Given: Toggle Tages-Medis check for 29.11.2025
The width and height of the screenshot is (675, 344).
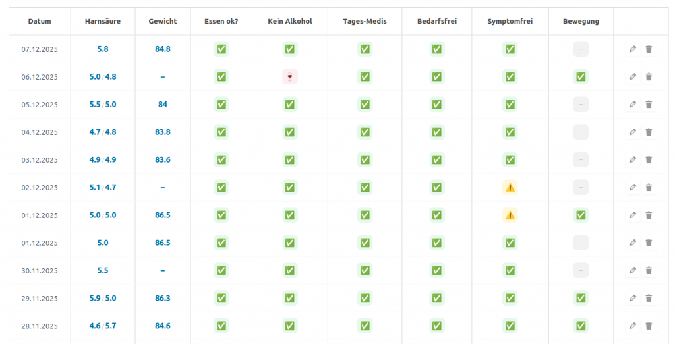Looking at the screenshot, I should (365, 299).
